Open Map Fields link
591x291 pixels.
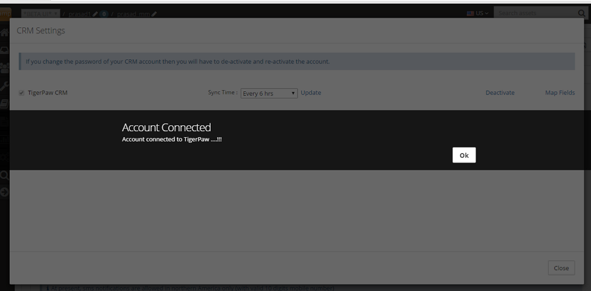pos(560,93)
